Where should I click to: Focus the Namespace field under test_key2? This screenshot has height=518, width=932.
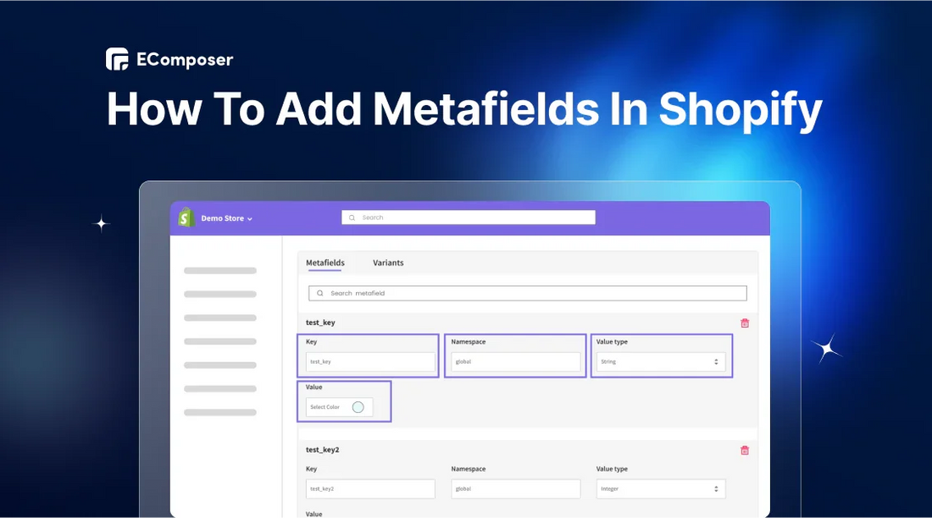(515, 489)
